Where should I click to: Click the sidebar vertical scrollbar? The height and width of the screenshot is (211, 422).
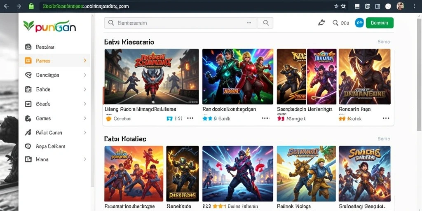93,100
